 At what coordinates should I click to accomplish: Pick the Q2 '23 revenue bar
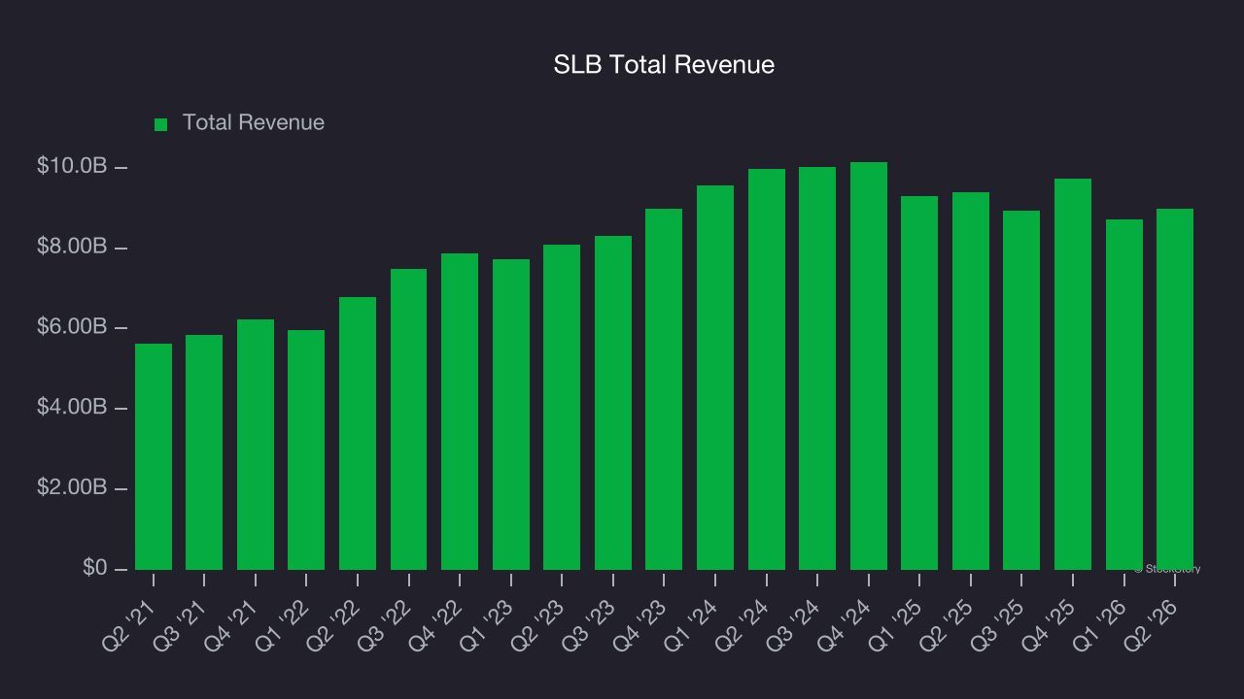click(x=562, y=407)
